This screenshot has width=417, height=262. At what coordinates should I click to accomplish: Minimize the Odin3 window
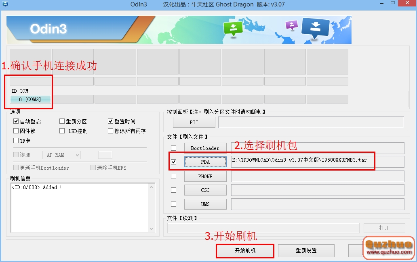[381, 4]
